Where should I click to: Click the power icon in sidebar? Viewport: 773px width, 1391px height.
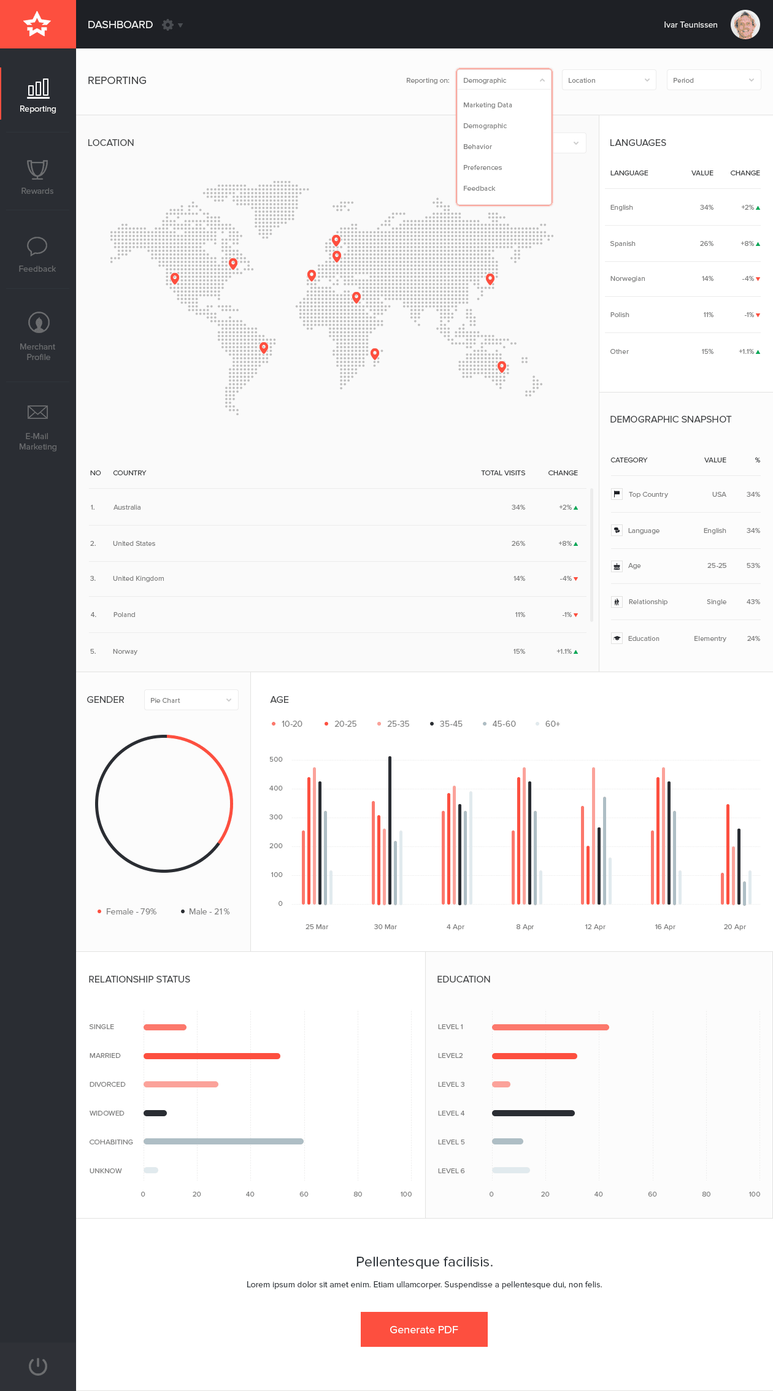38,1366
